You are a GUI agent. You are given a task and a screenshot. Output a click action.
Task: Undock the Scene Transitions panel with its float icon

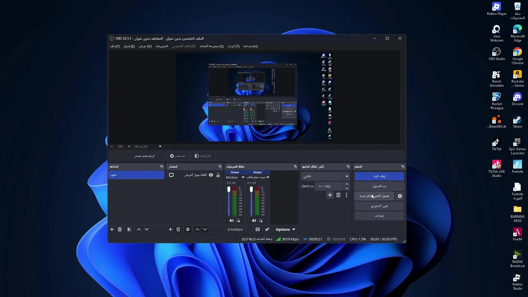click(x=348, y=167)
